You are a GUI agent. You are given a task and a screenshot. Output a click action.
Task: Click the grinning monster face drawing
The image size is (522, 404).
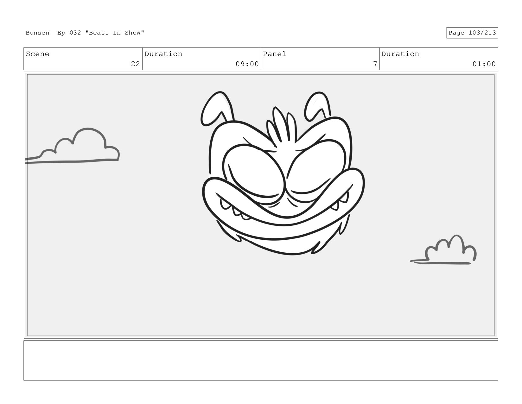tap(283, 174)
